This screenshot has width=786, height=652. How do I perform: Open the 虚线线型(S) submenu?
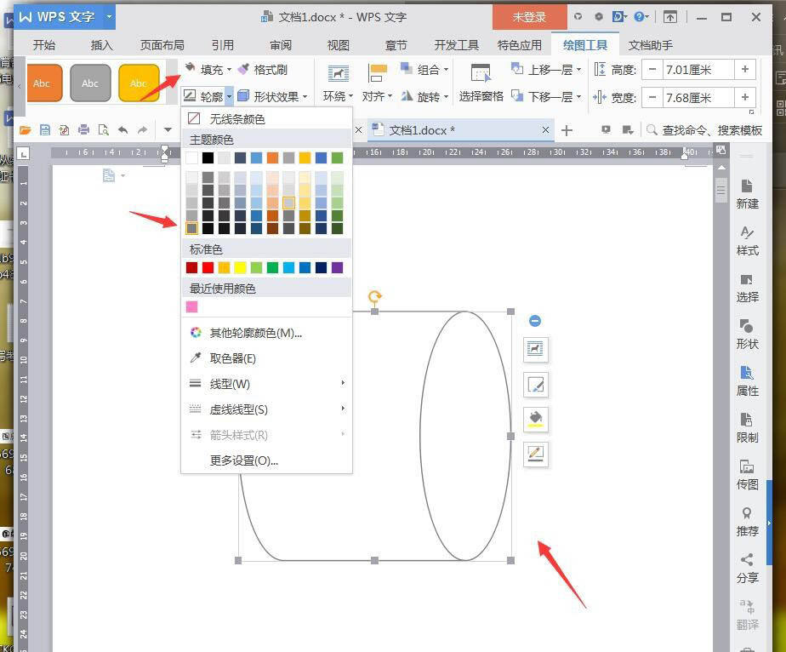click(x=266, y=409)
